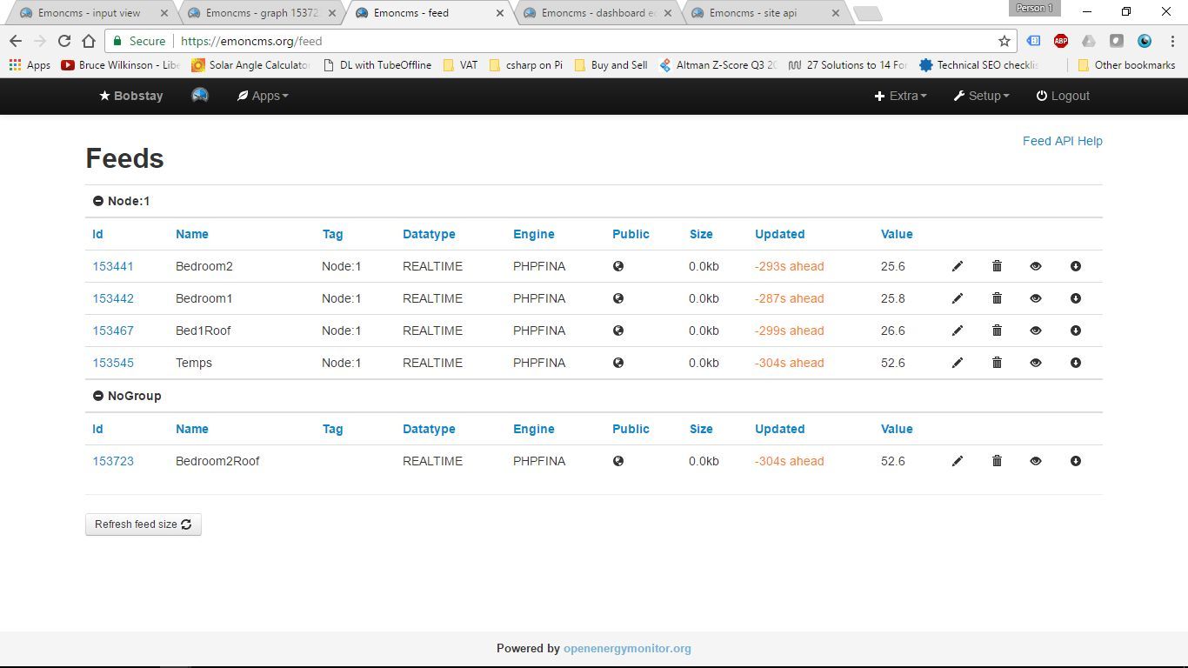Expand the Setup dropdown in navbar
The image size is (1188, 668).
click(x=981, y=96)
